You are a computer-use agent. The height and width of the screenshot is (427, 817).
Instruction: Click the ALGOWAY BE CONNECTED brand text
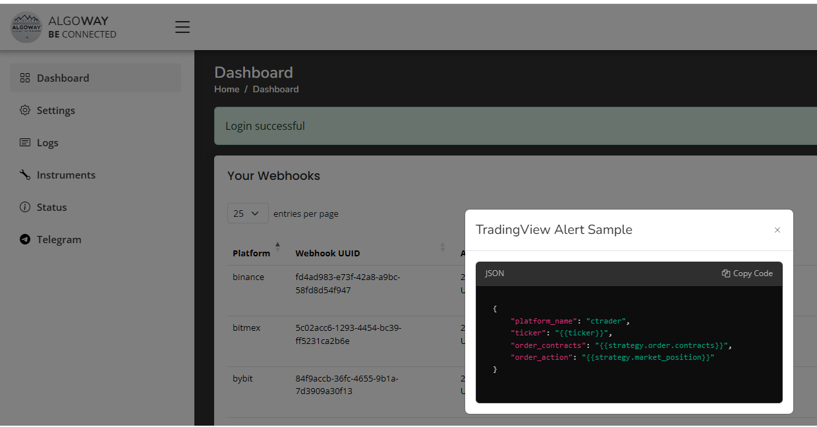click(82, 27)
